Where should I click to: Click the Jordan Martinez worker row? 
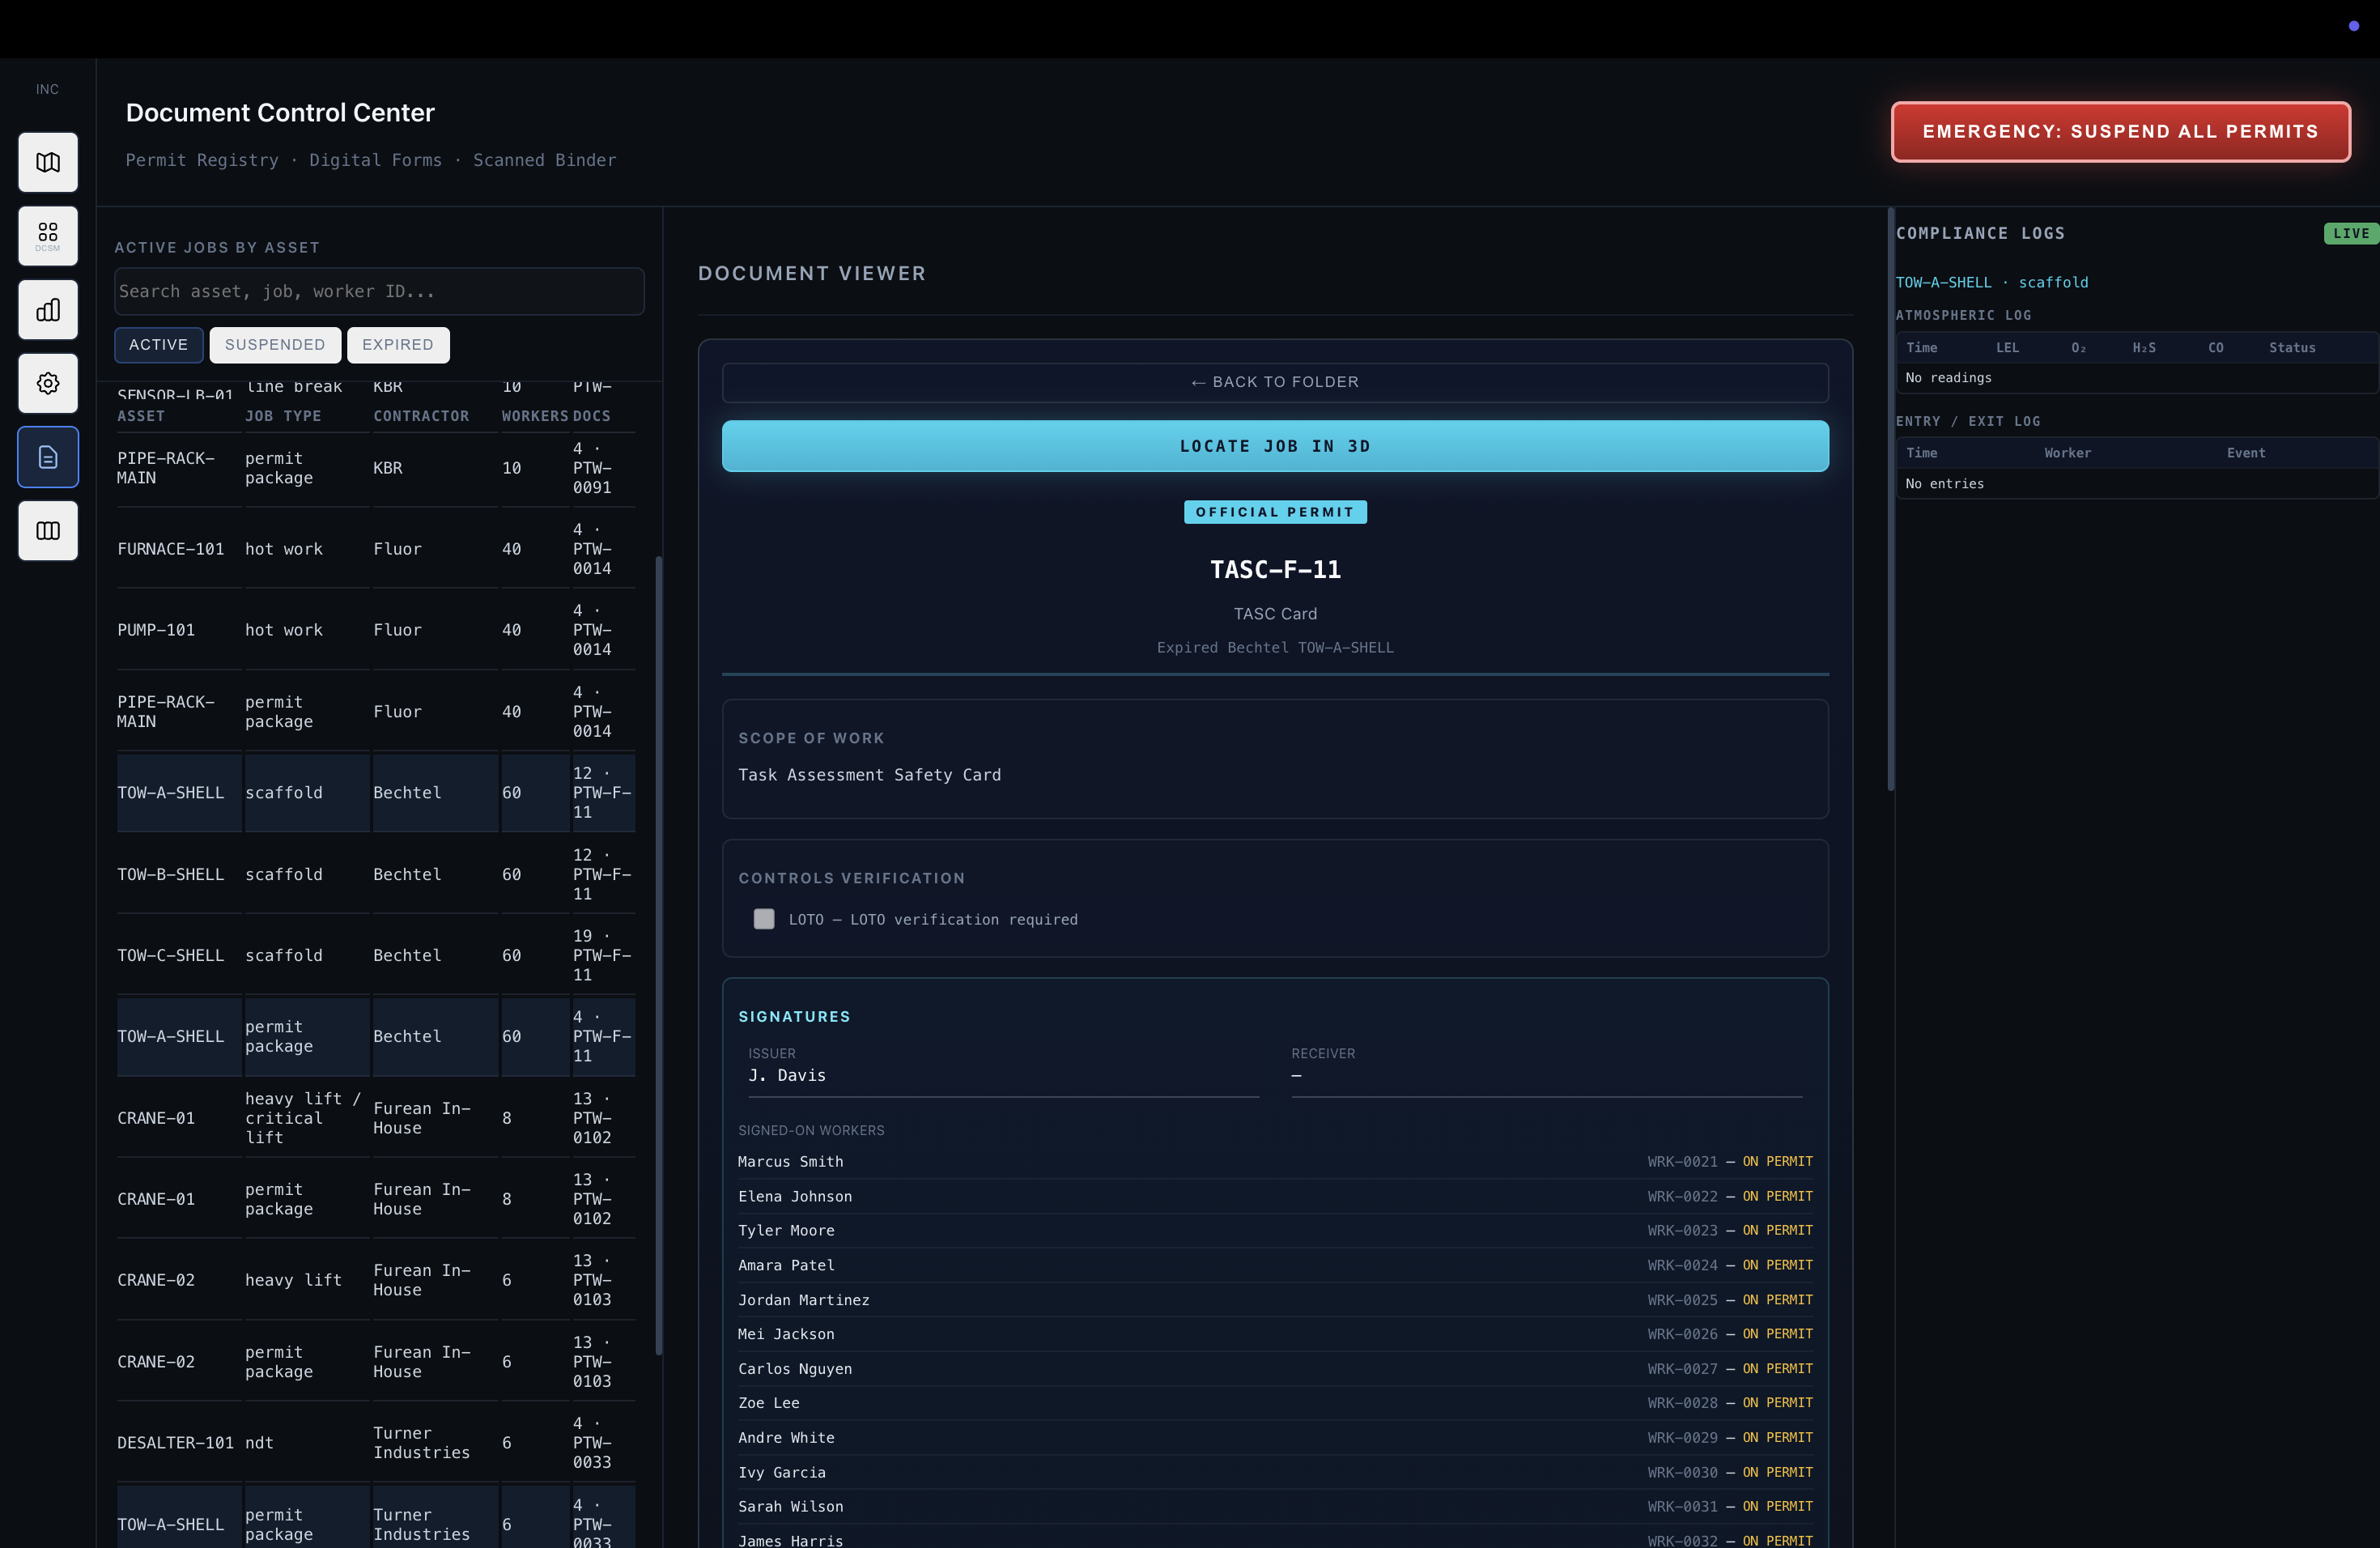tap(1275, 1300)
